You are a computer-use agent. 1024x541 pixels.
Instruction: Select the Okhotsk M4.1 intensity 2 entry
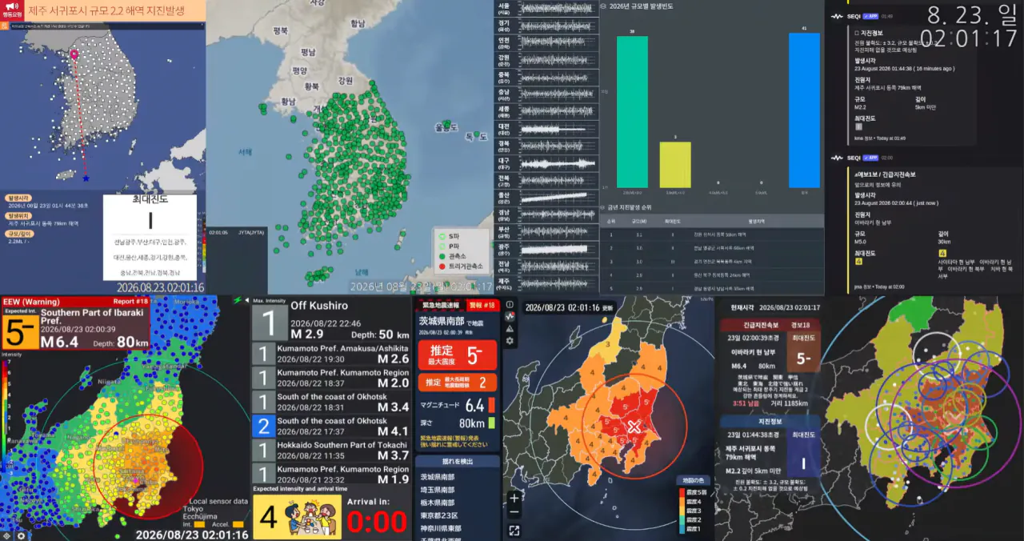[x=331, y=426]
